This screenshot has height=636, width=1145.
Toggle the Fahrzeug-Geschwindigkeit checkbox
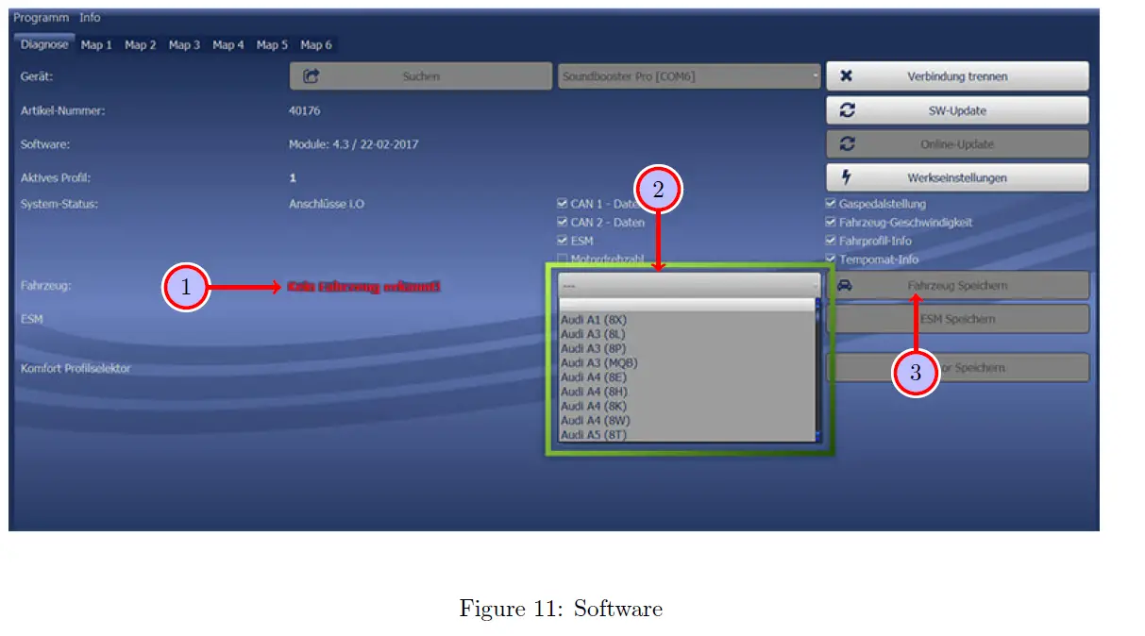pos(831,223)
